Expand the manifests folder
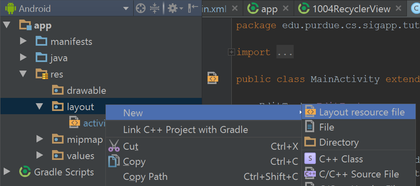This screenshot has height=186, width=420. point(23,41)
